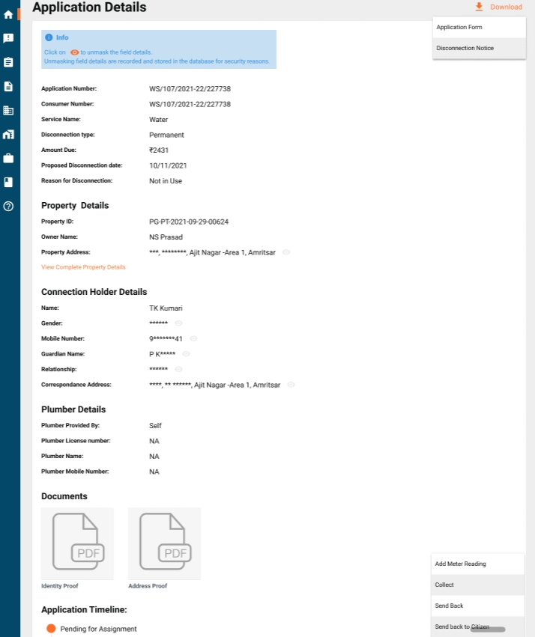Click View Complete Property Details link
Viewport: 535px width, 637px height.
pyautogui.click(x=83, y=267)
